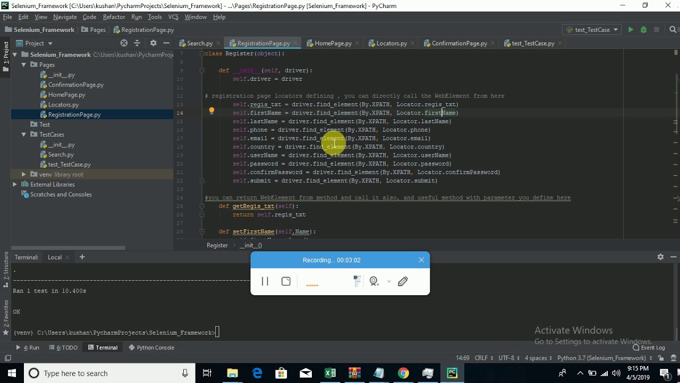
Task: Collapse the Pages folder
Action: click(24, 65)
